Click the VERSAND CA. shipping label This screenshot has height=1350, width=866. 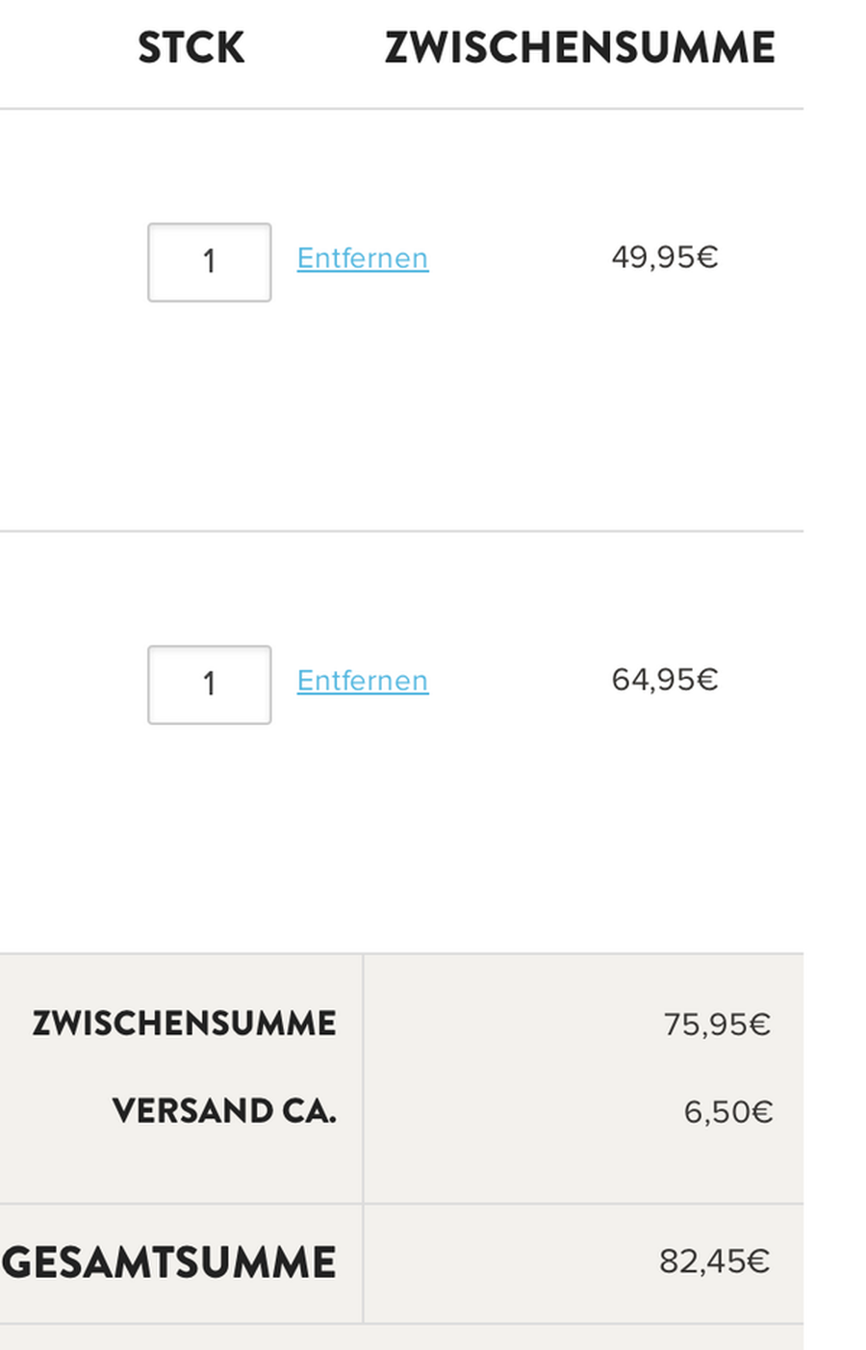(224, 1111)
